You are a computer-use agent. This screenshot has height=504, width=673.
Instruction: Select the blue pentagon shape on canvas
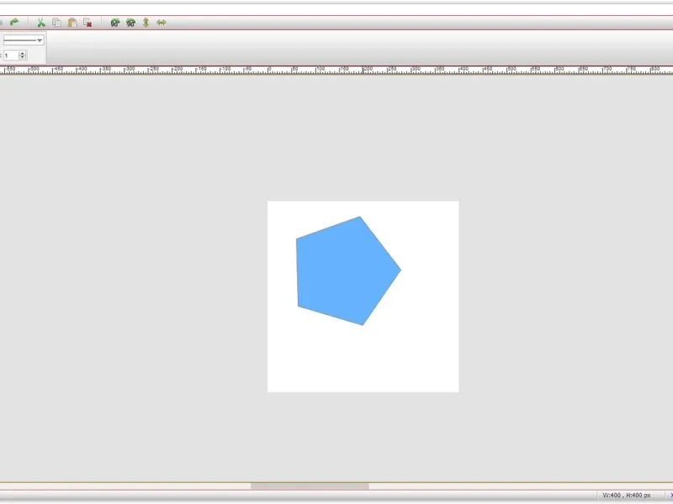point(345,272)
